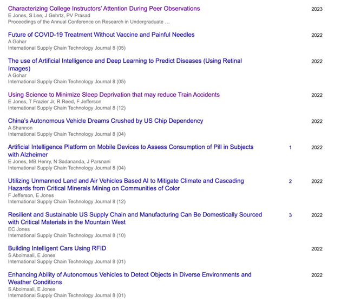341x303 pixels.
Task: View the 2 citations for Unmanned Vehicles article
Action: pyautogui.click(x=290, y=181)
